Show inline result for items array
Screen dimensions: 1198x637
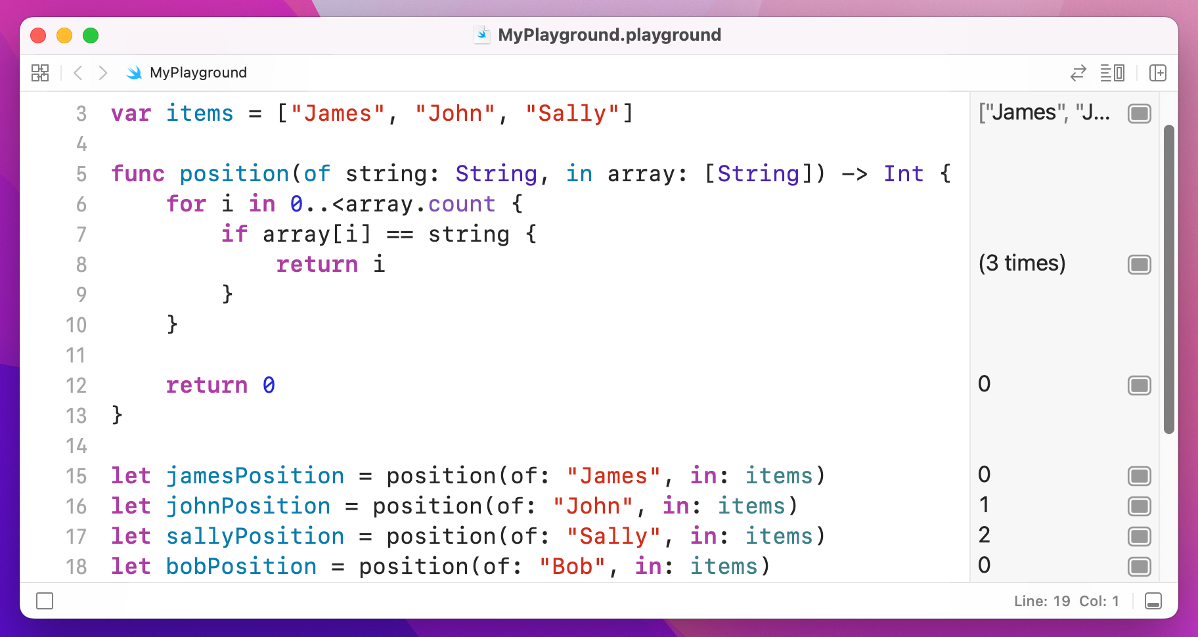click(1139, 114)
